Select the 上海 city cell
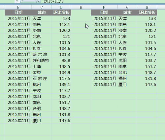Viewport: 165px width, 140px height. (42, 66)
